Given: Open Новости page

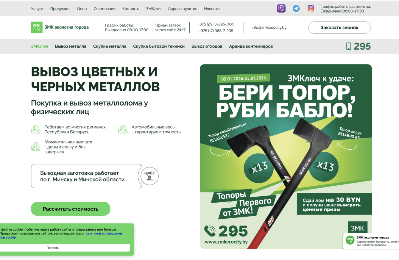Looking at the screenshot, I should [x=212, y=9].
